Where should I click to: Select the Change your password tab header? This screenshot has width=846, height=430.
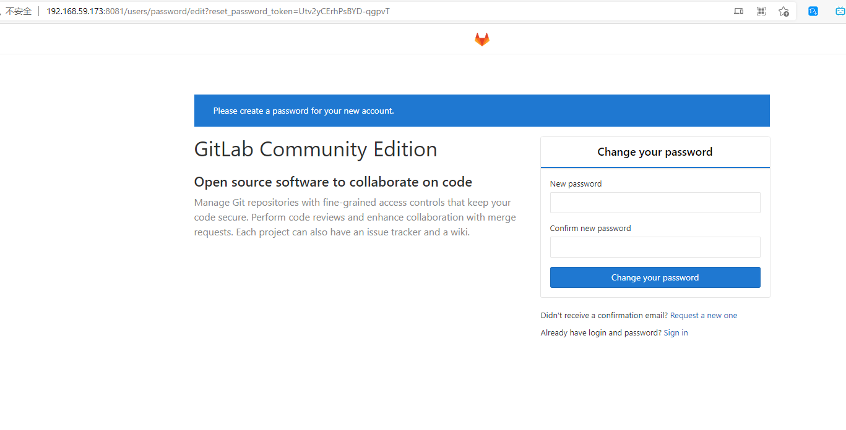click(x=655, y=152)
